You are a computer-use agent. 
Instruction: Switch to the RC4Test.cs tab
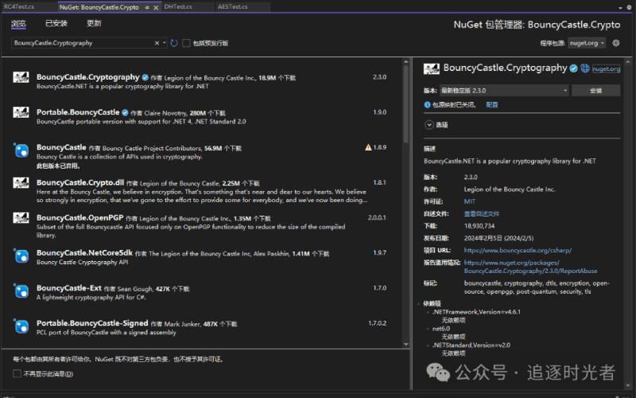[19, 7]
